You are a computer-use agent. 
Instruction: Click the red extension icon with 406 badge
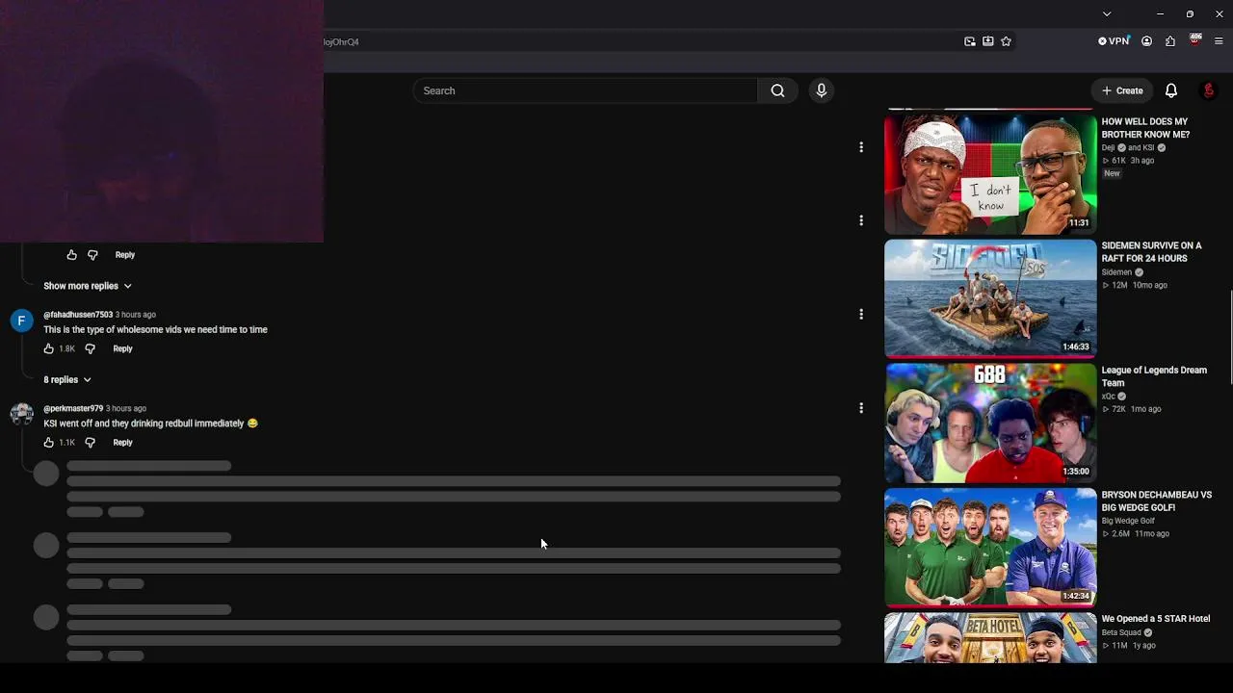tap(1195, 40)
